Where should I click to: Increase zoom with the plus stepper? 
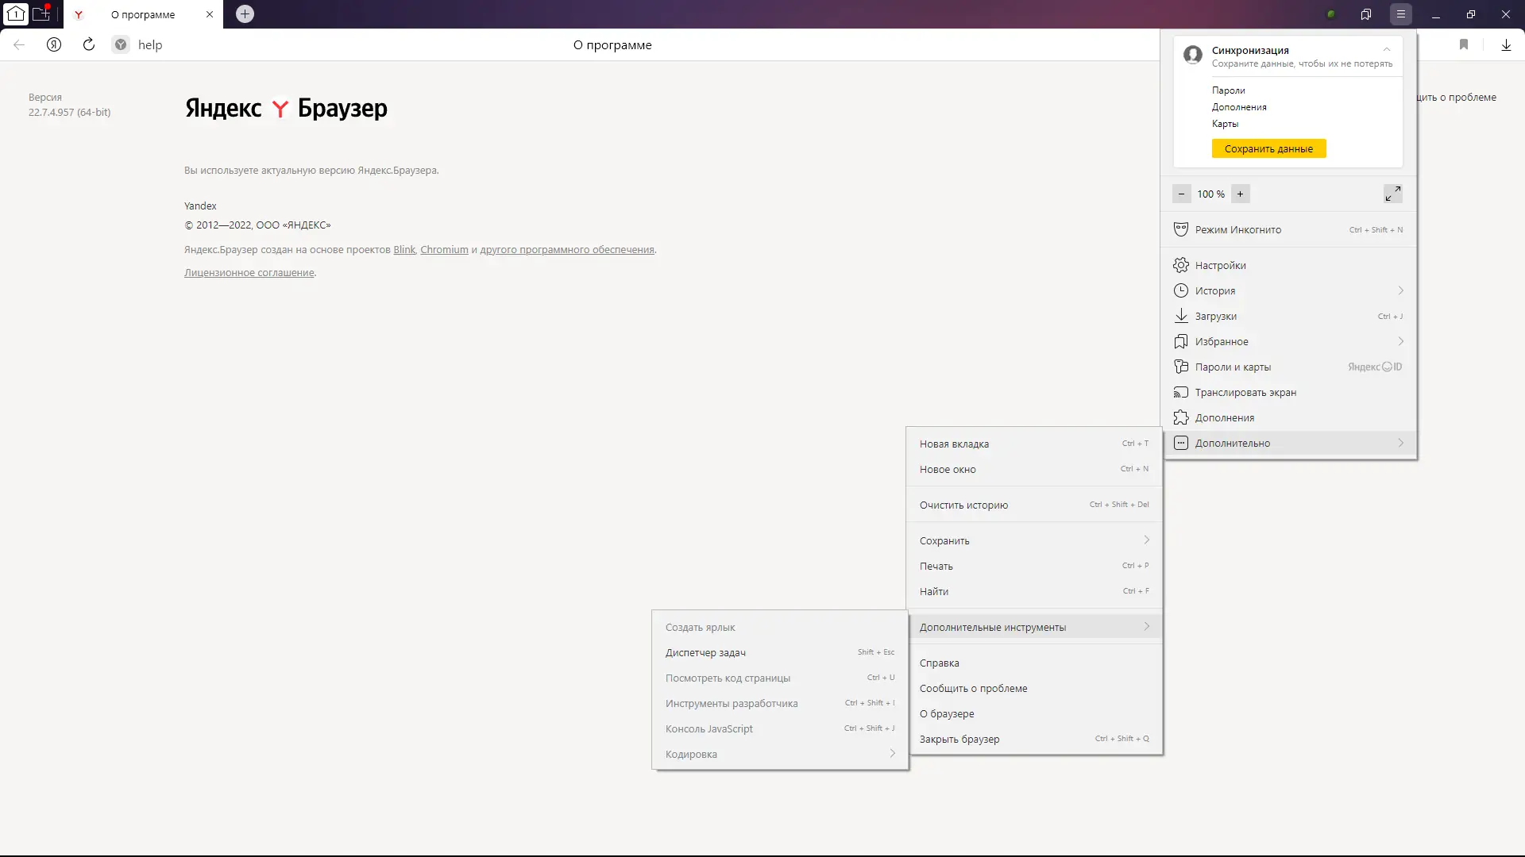1240,194
